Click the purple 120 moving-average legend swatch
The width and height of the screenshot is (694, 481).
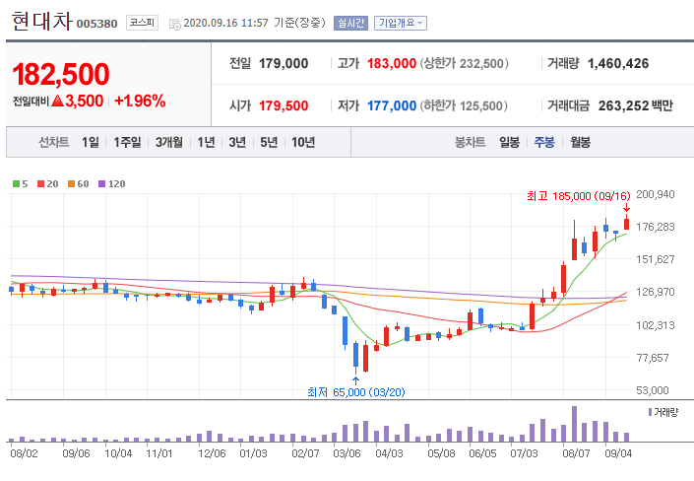coord(101,184)
